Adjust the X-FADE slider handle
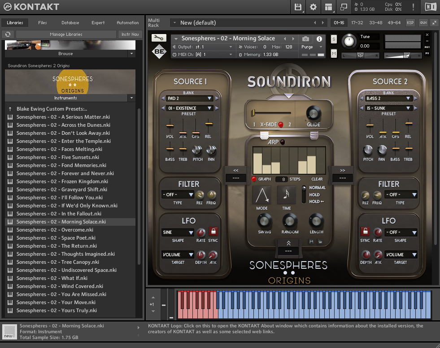 (x=253, y=112)
